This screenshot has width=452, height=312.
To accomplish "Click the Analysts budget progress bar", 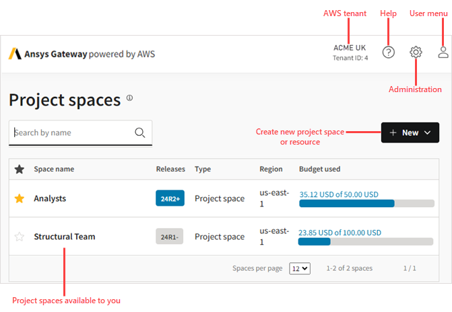I will tap(366, 204).
